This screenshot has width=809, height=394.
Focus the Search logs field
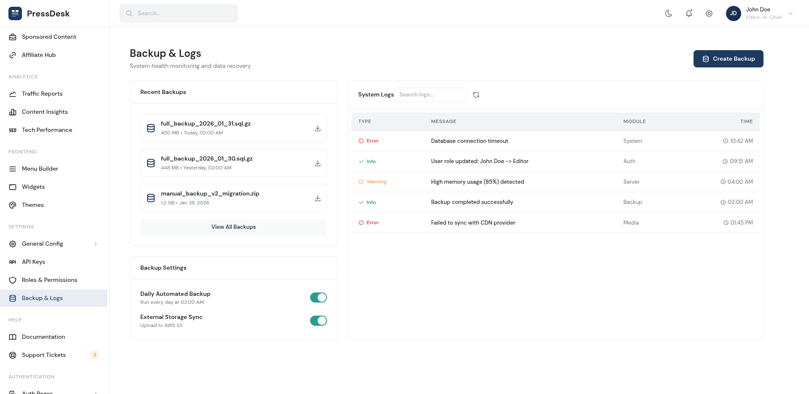tap(430, 95)
